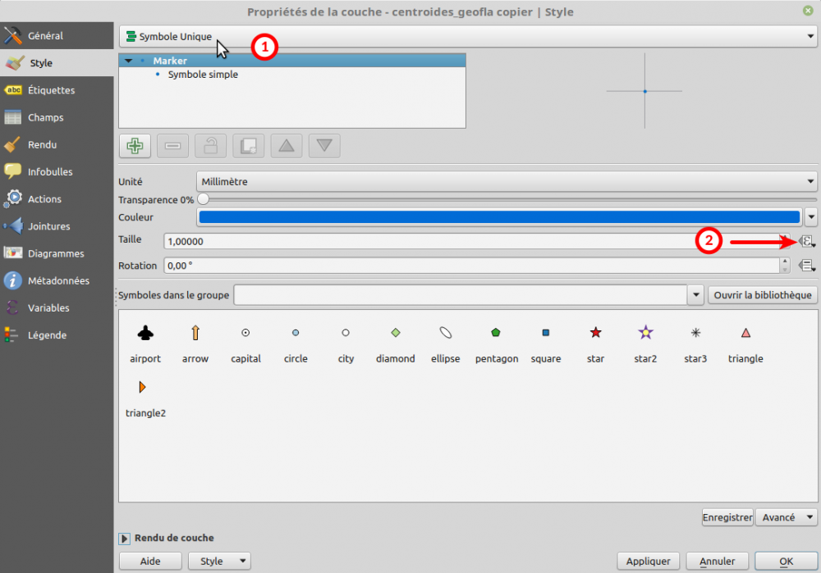Image resolution: width=821 pixels, height=573 pixels.
Task: Collapse the Marker tree node
Action: pyautogui.click(x=129, y=61)
